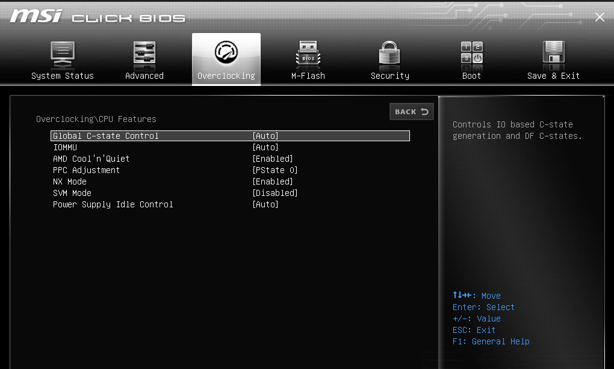The image size is (614, 369).
Task: Open the System Status monitor icon
Action: 62,53
